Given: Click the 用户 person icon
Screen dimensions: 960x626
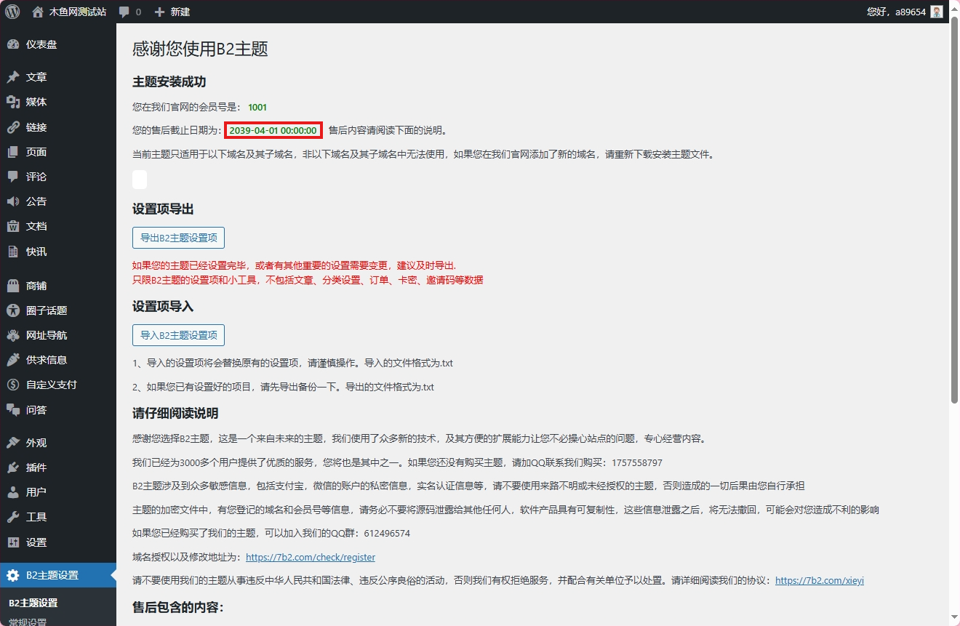Looking at the screenshot, I should 13,492.
